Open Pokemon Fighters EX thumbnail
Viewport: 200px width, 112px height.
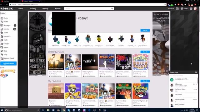141,91
